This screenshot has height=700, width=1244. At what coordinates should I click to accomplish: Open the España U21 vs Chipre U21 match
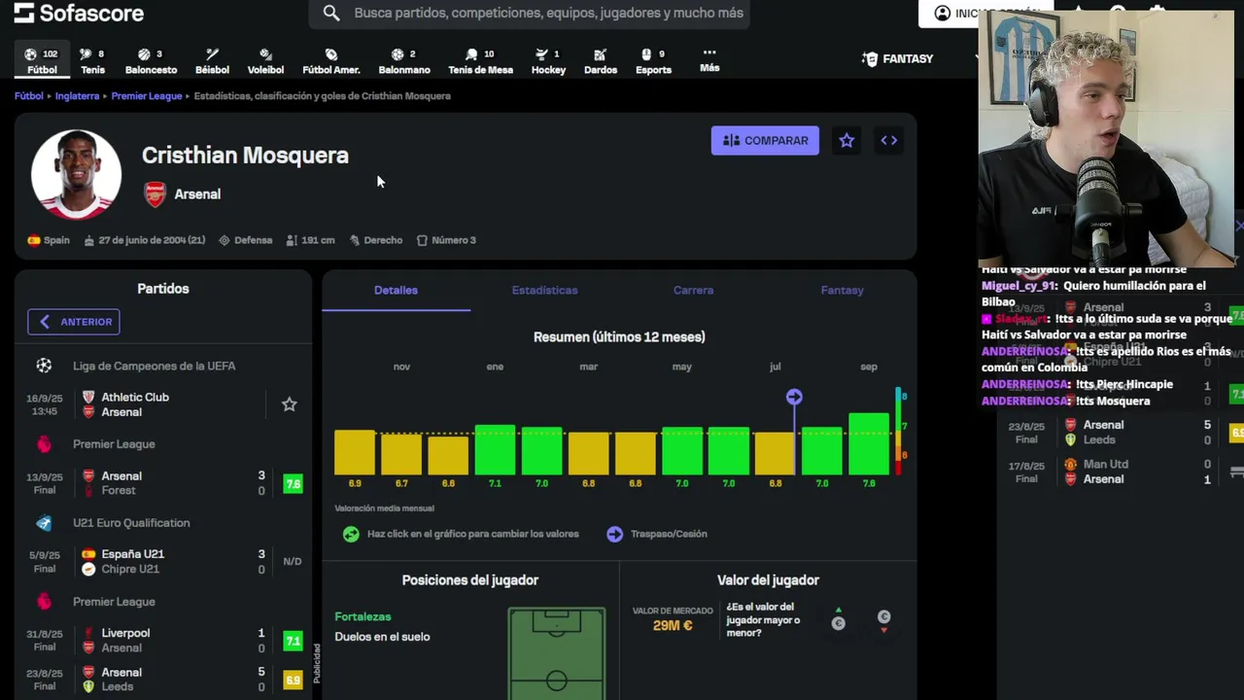pos(162,561)
